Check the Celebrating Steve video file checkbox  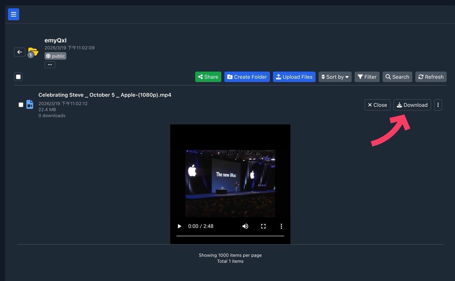pos(21,105)
